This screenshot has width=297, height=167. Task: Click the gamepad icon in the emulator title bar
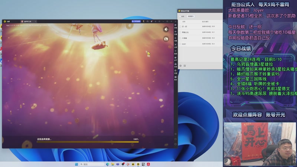coord(147,22)
